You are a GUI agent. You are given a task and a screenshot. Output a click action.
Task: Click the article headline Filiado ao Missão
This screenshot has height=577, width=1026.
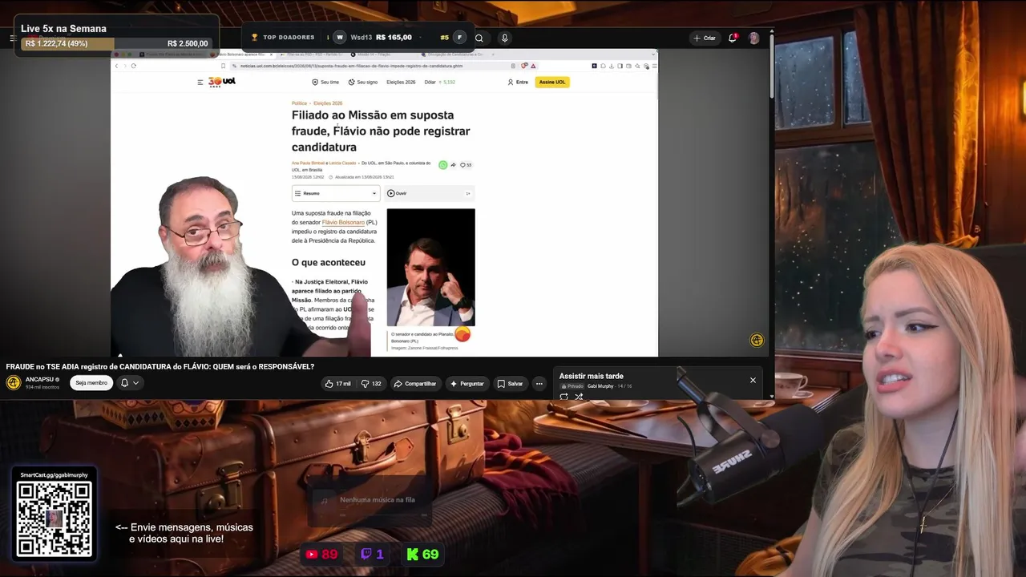381,131
